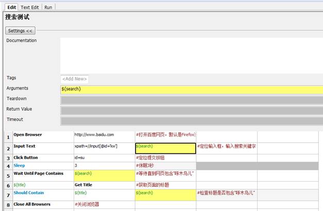Click the Documentation text area
Screen dimensions: 323x211
click(192, 55)
